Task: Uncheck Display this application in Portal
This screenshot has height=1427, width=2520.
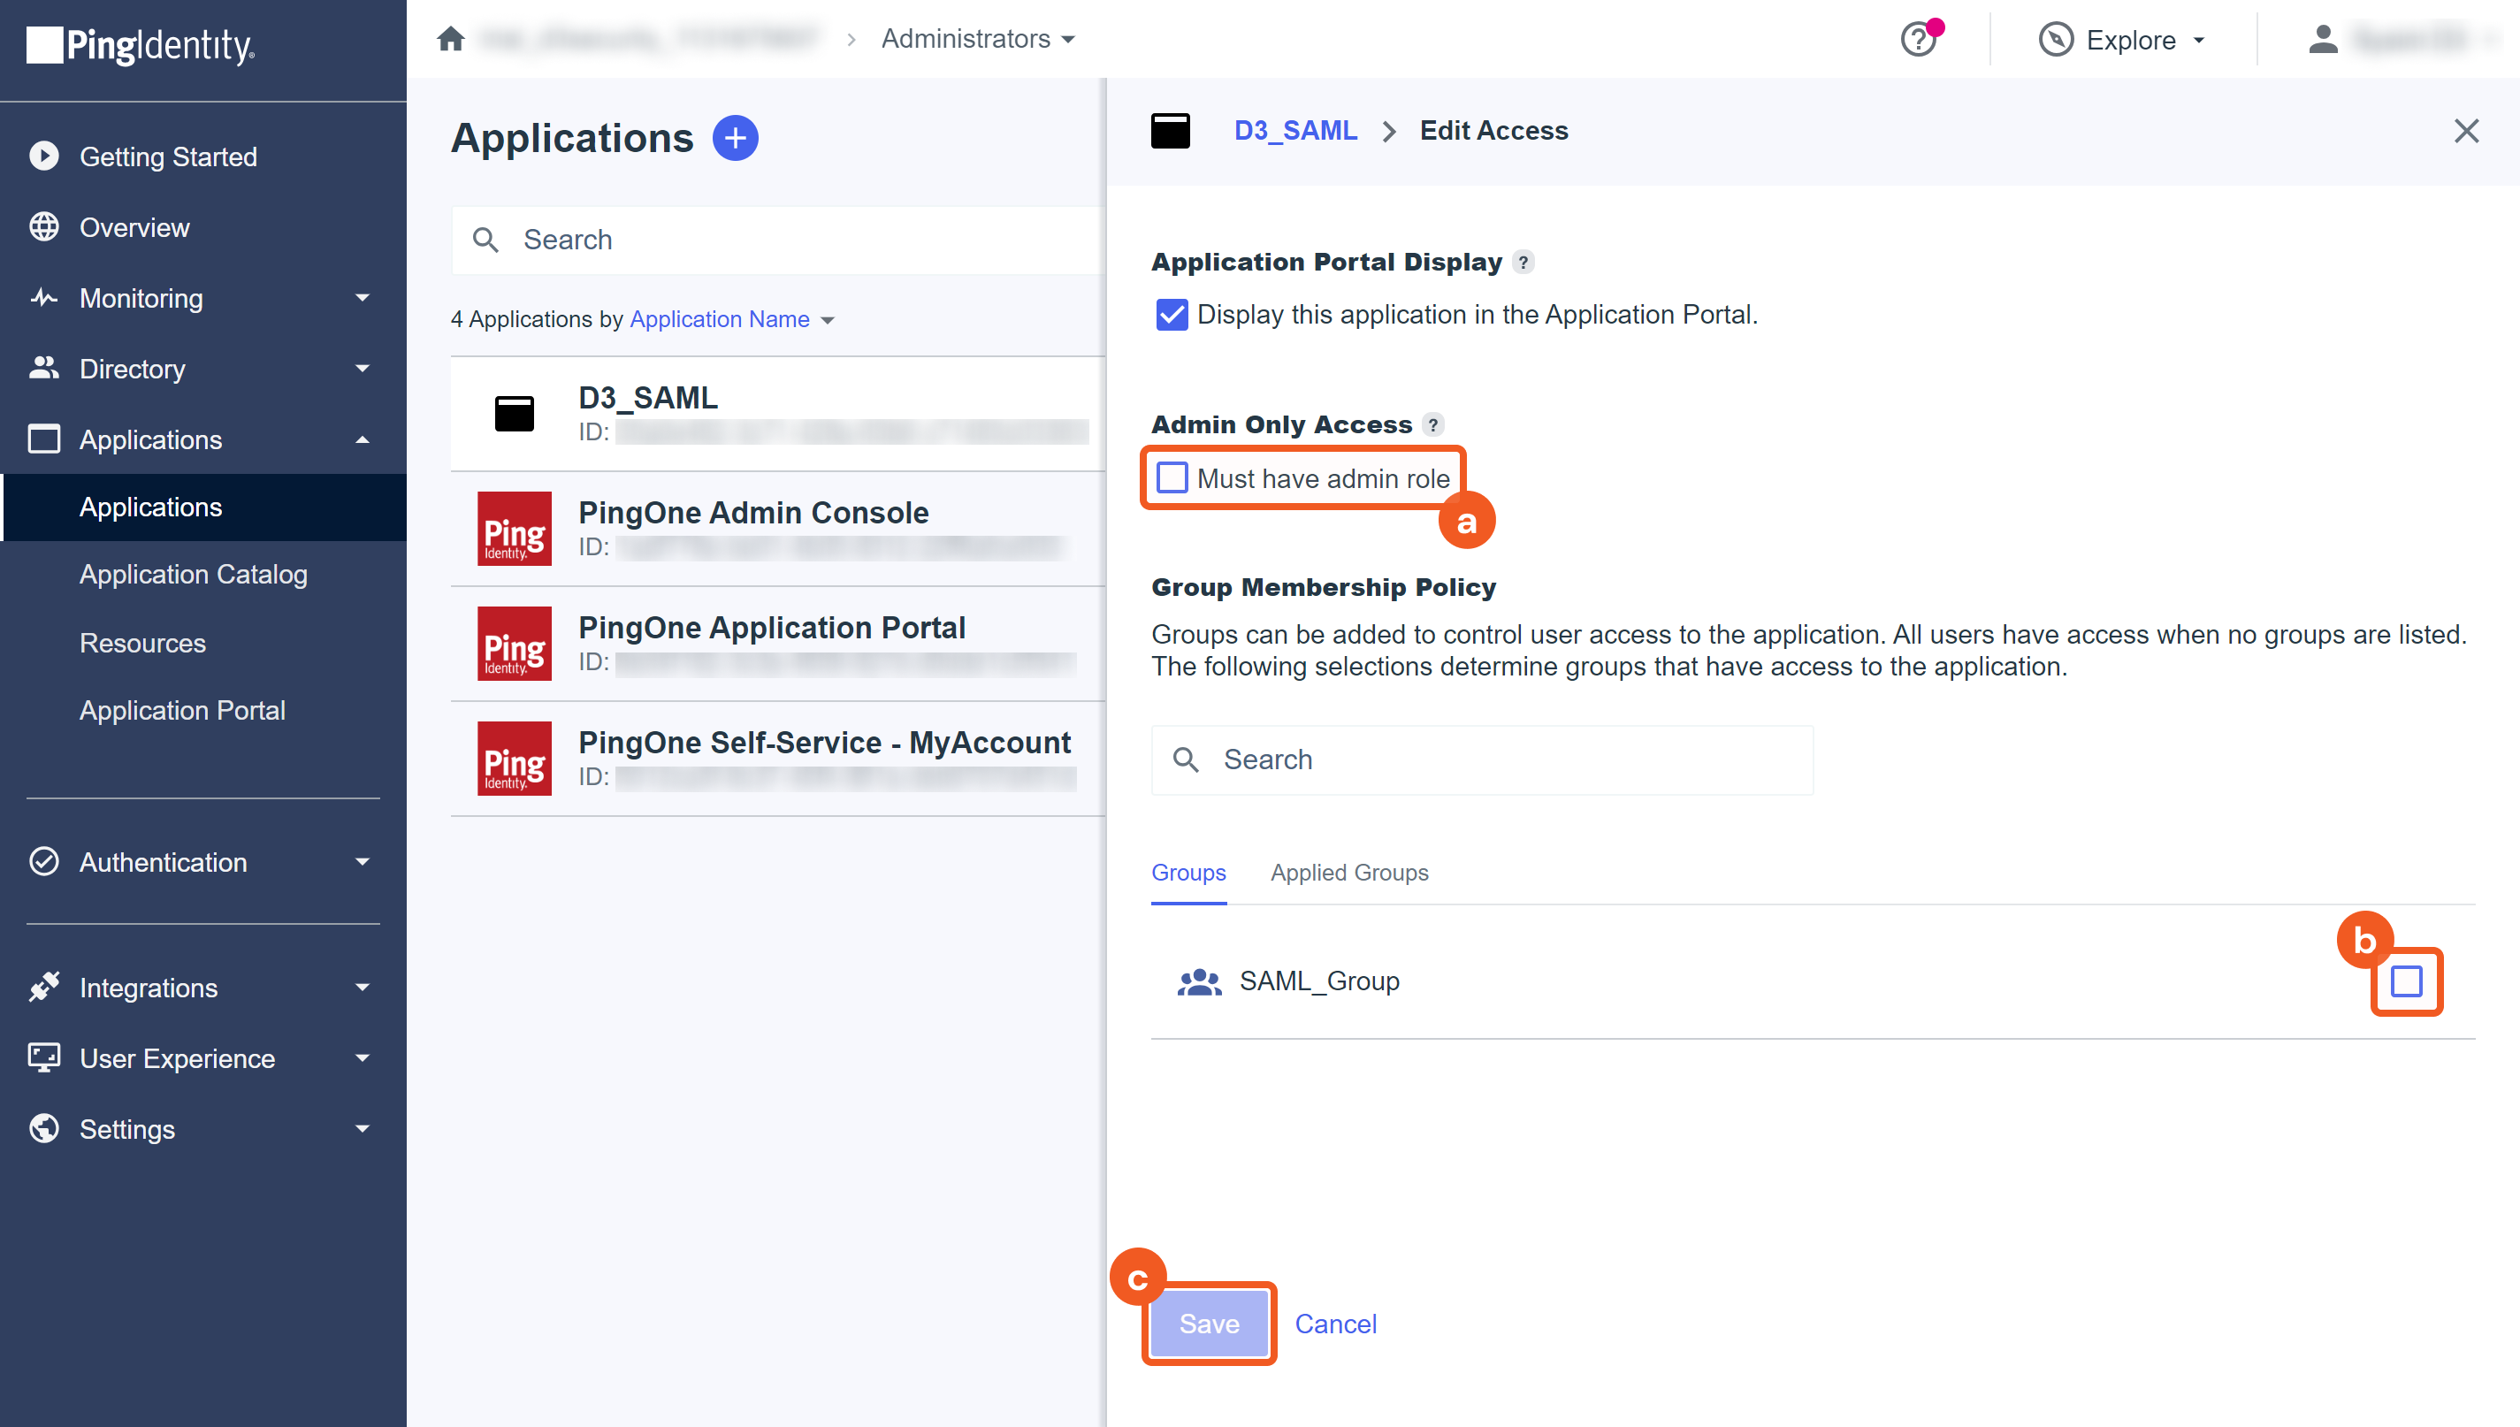Action: point(1172,316)
